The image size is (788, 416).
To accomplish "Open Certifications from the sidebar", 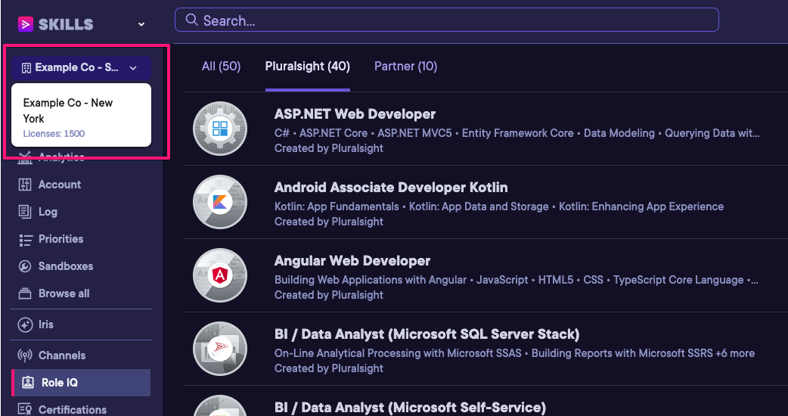I will click(73, 410).
